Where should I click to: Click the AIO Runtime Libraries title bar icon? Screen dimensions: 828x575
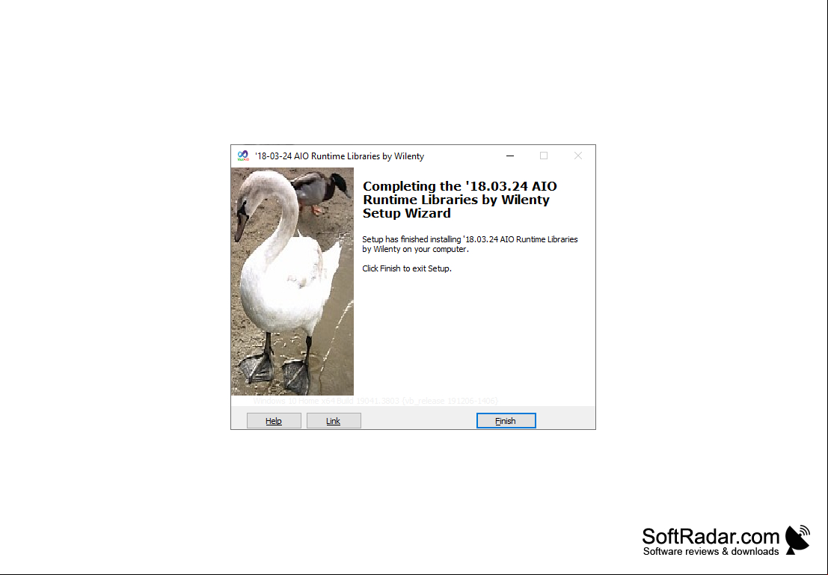[243, 156]
